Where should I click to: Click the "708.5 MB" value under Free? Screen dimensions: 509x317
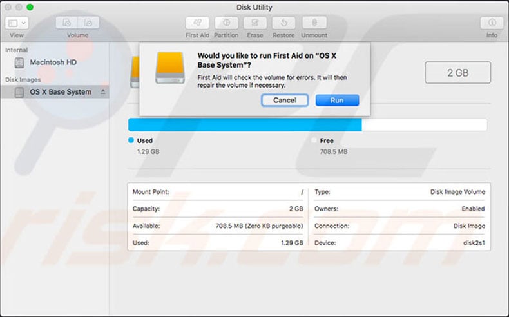click(x=334, y=151)
